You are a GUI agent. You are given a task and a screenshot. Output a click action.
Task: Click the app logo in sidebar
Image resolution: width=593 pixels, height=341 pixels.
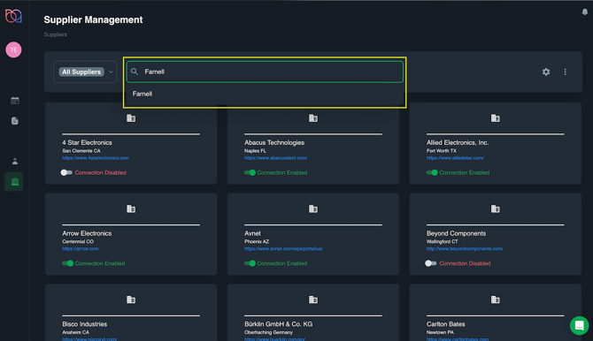pos(13,16)
